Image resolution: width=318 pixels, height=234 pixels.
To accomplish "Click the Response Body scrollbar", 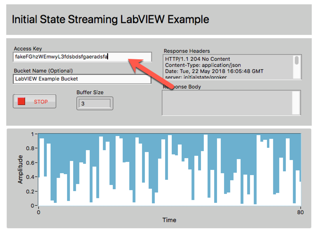I will tap(296, 103).
